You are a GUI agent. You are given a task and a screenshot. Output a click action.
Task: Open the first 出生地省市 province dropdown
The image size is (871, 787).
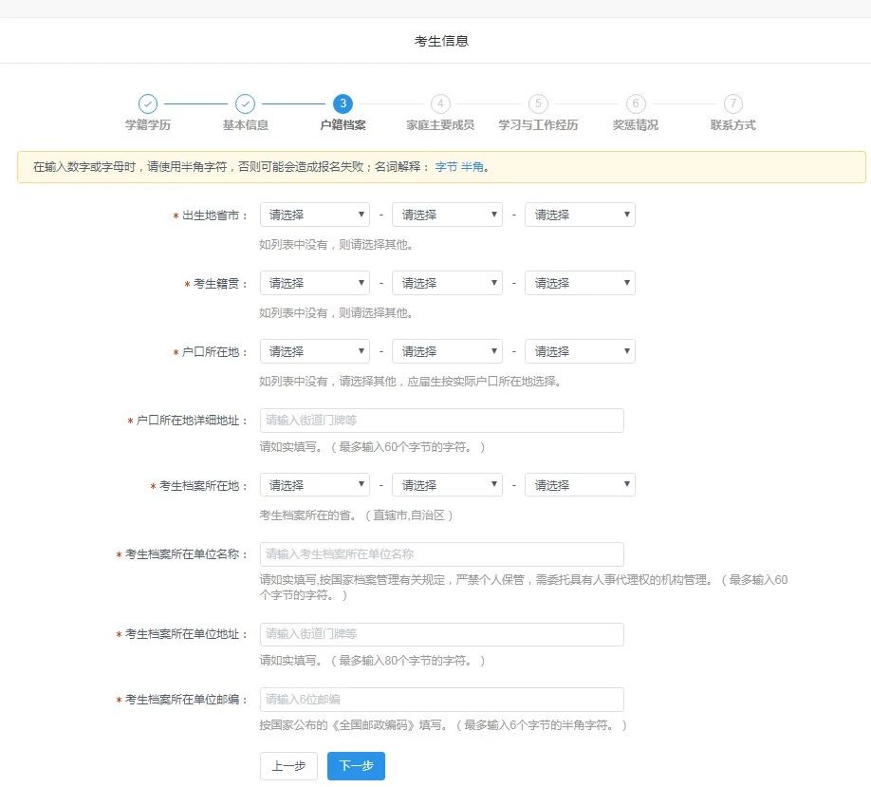[x=314, y=214]
